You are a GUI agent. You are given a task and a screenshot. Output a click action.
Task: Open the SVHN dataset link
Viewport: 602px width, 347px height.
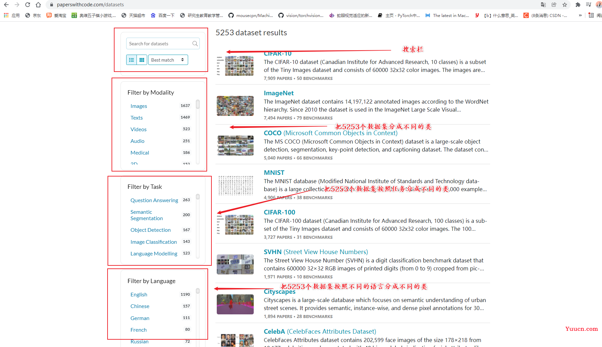[316, 252]
